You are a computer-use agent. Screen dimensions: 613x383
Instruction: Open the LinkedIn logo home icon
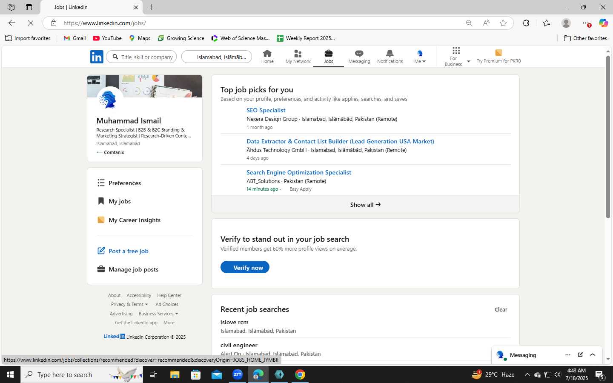tap(97, 57)
